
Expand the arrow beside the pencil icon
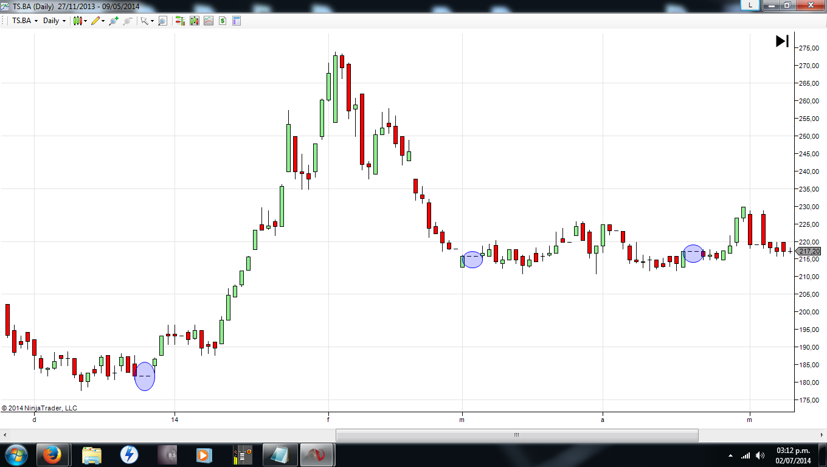[103, 21]
